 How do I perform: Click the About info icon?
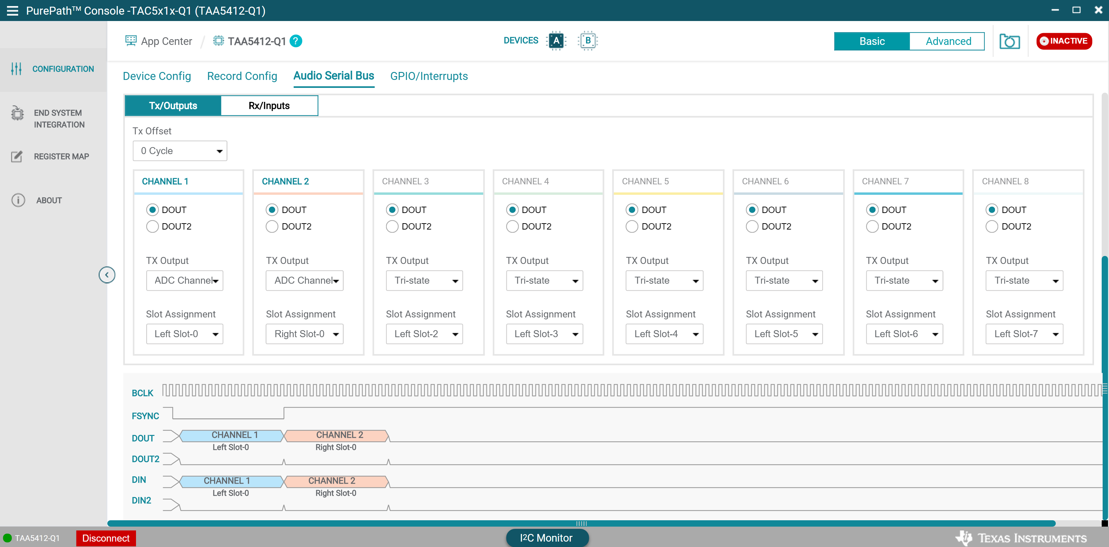point(18,200)
